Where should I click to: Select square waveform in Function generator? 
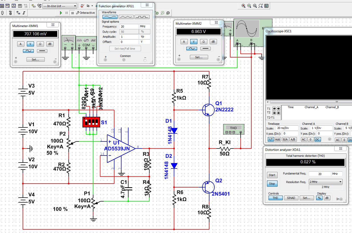coord(142,17)
